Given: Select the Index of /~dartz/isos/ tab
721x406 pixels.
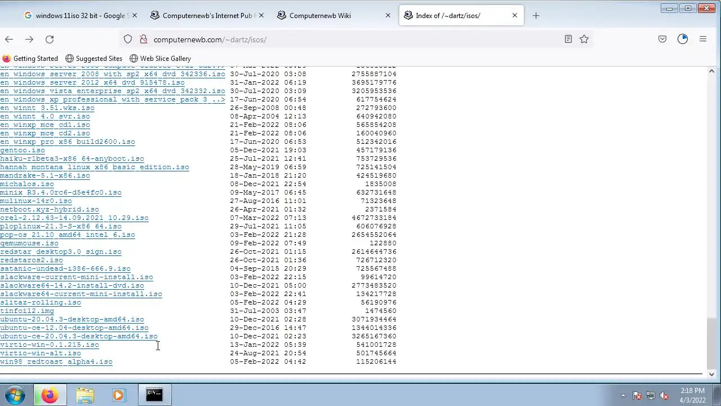Looking at the screenshot, I should [x=460, y=16].
